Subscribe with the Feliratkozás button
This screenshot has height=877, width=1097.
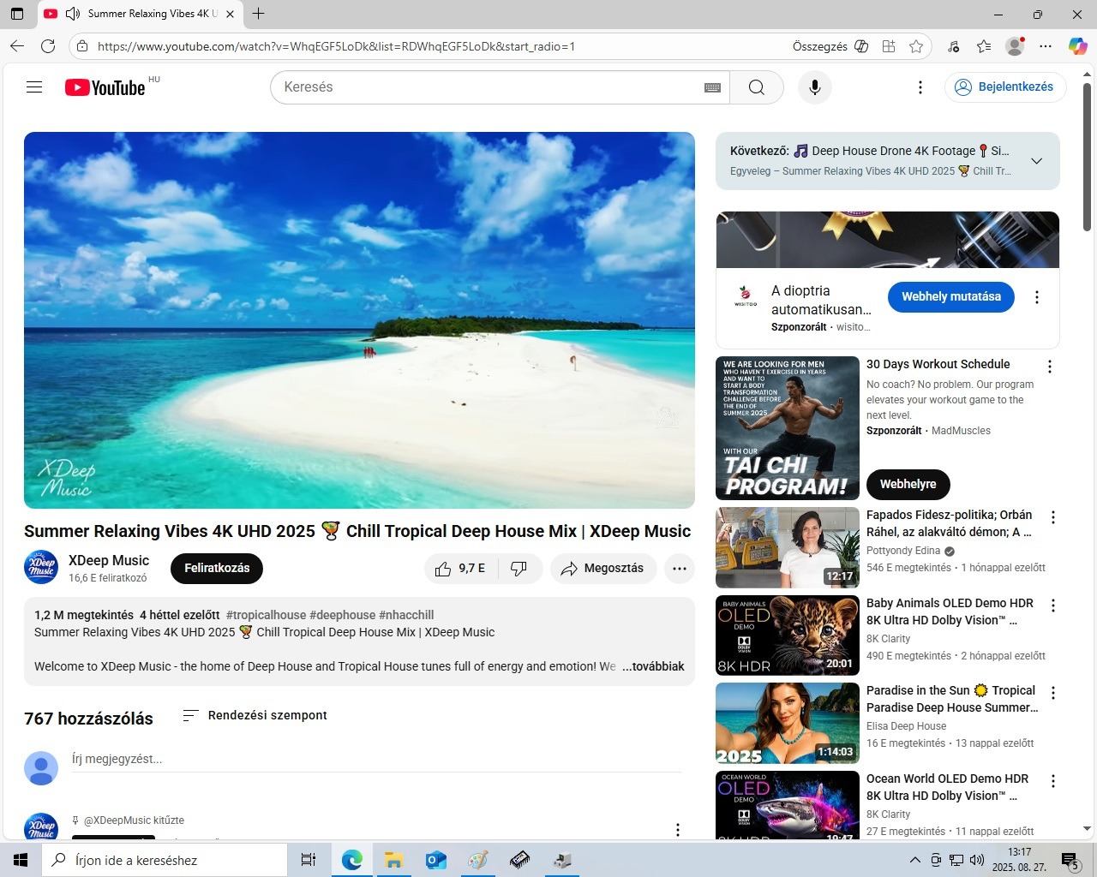(217, 569)
